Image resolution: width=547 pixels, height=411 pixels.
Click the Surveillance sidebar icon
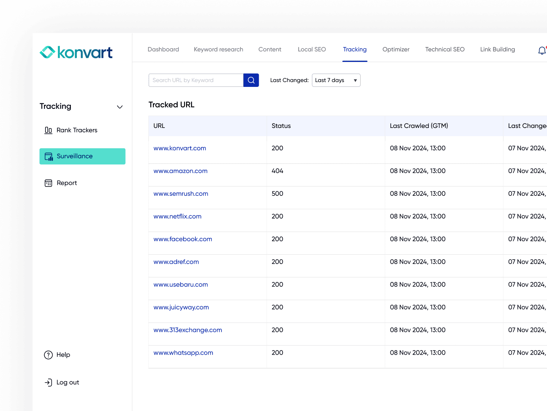[x=49, y=157]
